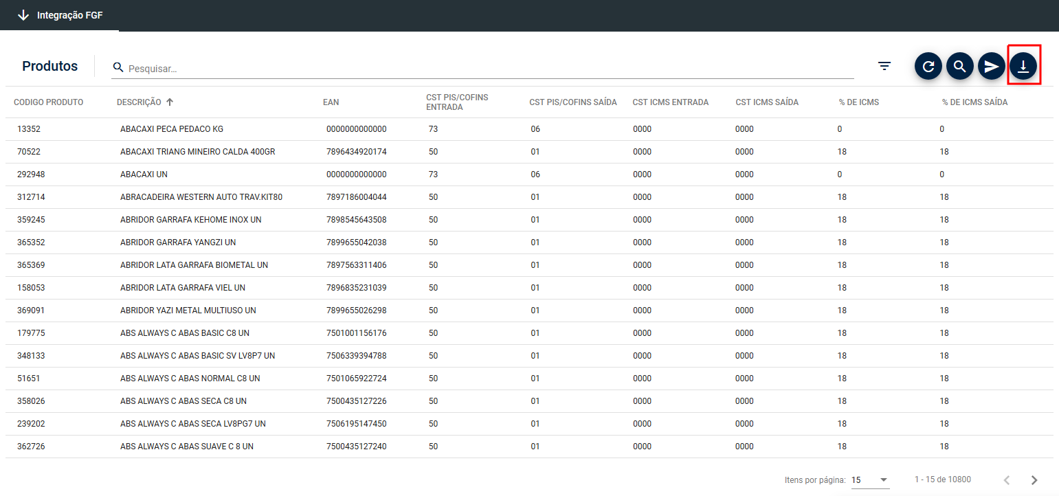Viewport: 1059px width, 496px height.
Task: Select the ABACAXI PECA PEDACO KG row
Action: pos(171,129)
